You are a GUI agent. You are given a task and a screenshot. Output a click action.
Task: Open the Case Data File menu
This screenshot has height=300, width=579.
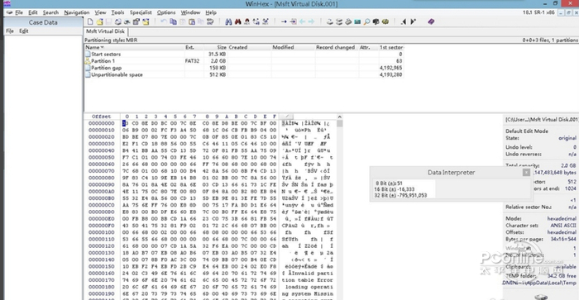tap(10, 31)
